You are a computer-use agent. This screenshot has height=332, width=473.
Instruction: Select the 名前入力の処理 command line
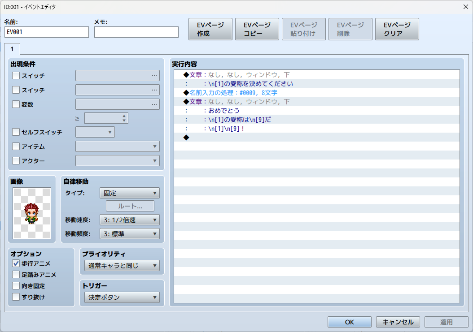[x=233, y=93]
